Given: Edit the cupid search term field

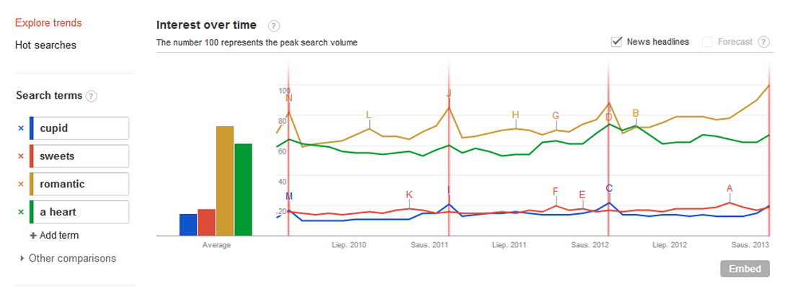Looking at the screenshot, I should [79, 128].
